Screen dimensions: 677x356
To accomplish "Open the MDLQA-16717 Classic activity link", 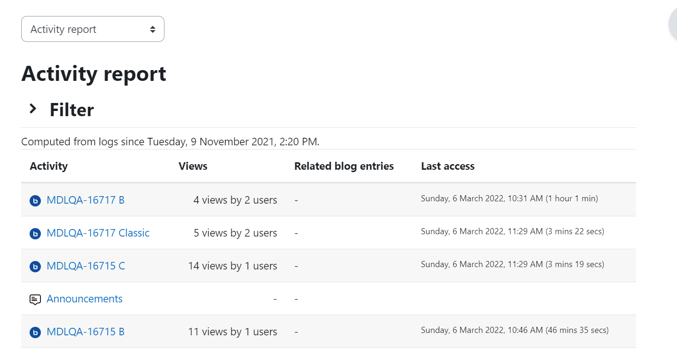I will (x=98, y=233).
